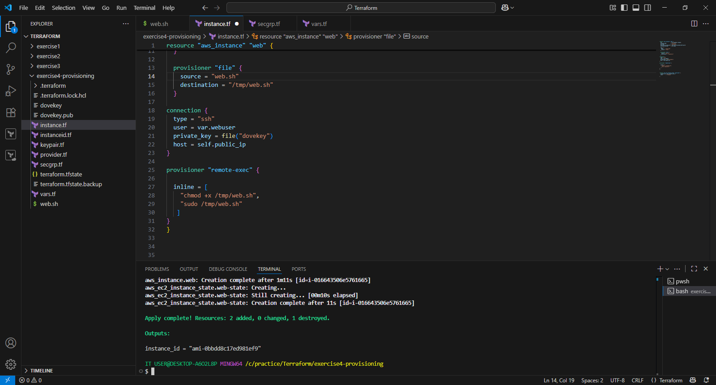
Task: Open the Selection menu
Action: [64, 8]
